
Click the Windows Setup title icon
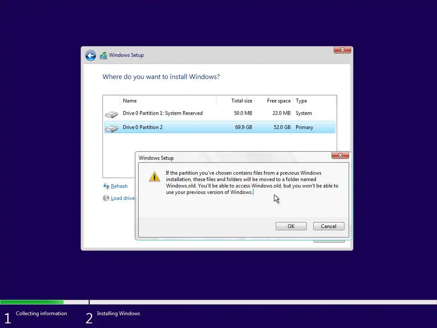103,55
